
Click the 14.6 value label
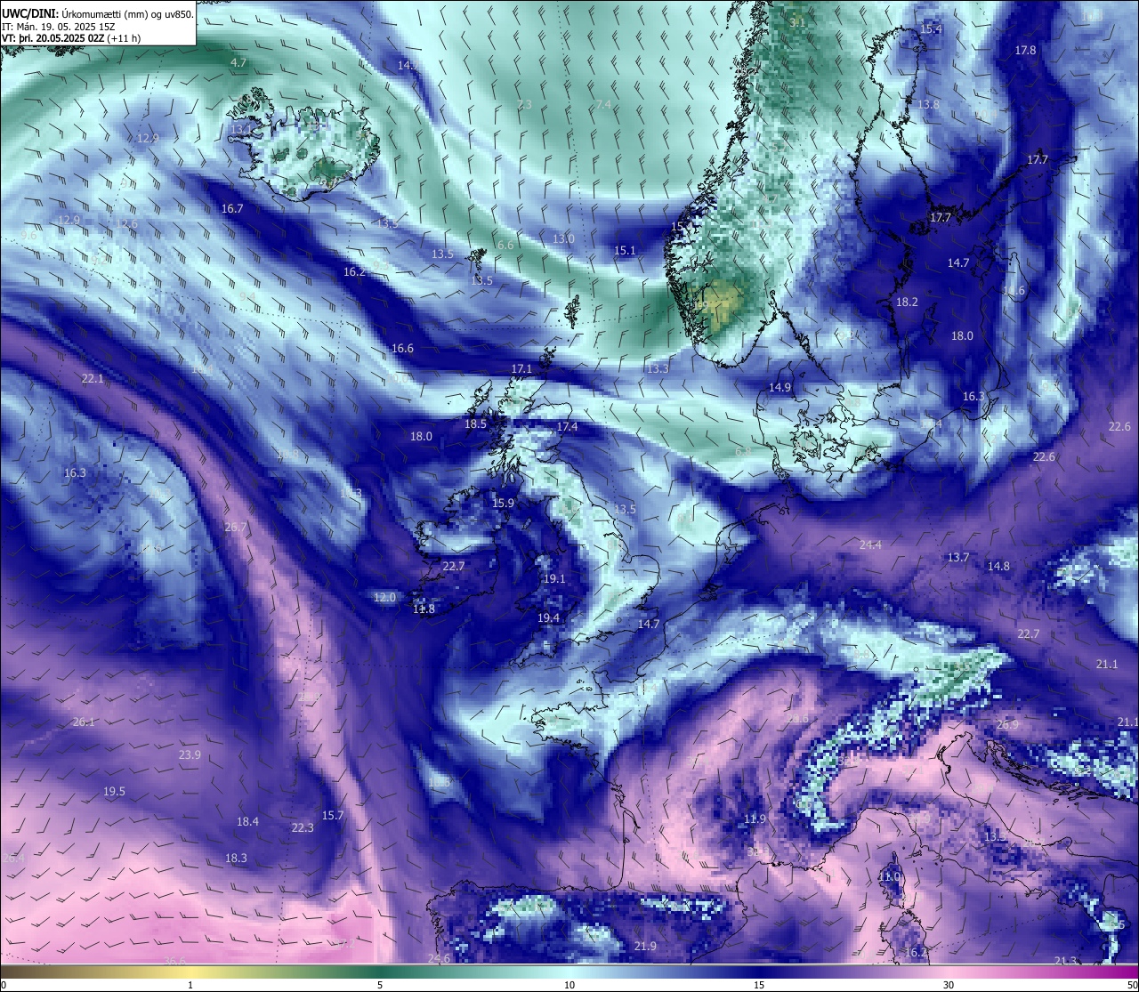[x=1014, y=291]
